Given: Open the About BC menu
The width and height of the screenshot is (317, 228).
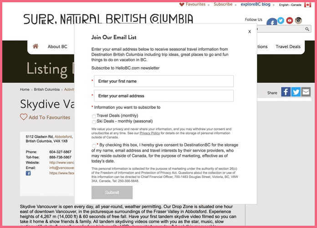Looking at the screenshot, I should point(57,47).
